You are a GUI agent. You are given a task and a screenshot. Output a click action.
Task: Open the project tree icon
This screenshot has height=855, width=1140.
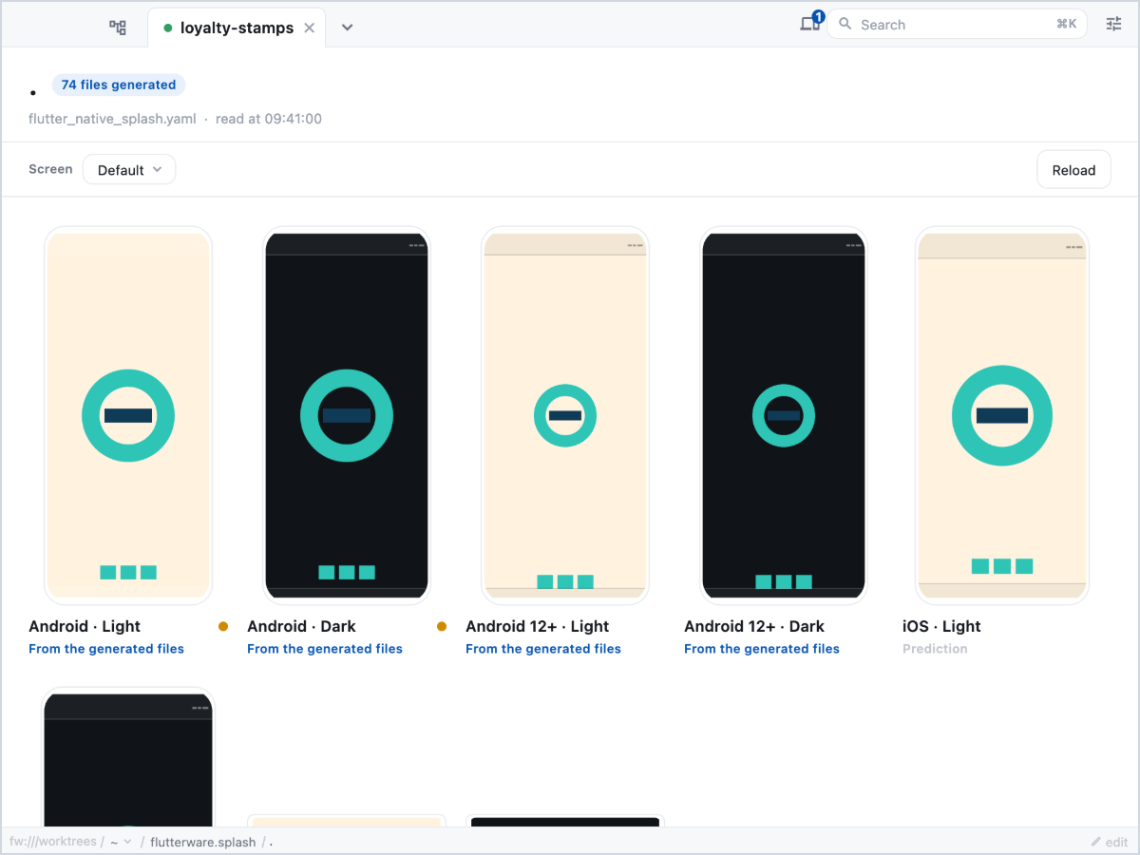pos(118,28)
